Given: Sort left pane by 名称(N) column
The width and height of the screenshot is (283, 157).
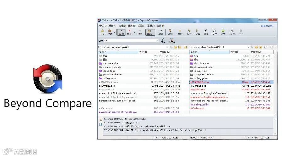Looking at the screenshot, I should point(118,52).
